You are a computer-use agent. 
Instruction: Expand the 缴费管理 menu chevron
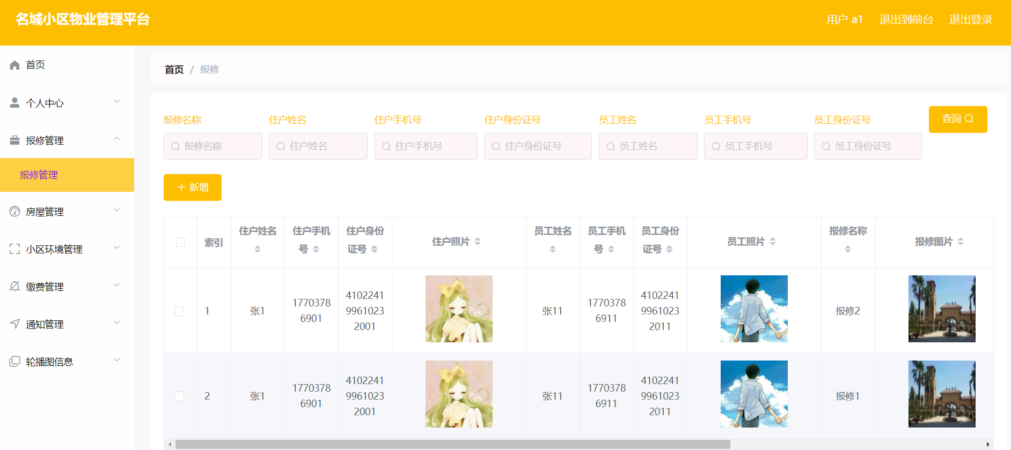click(116, 285)
